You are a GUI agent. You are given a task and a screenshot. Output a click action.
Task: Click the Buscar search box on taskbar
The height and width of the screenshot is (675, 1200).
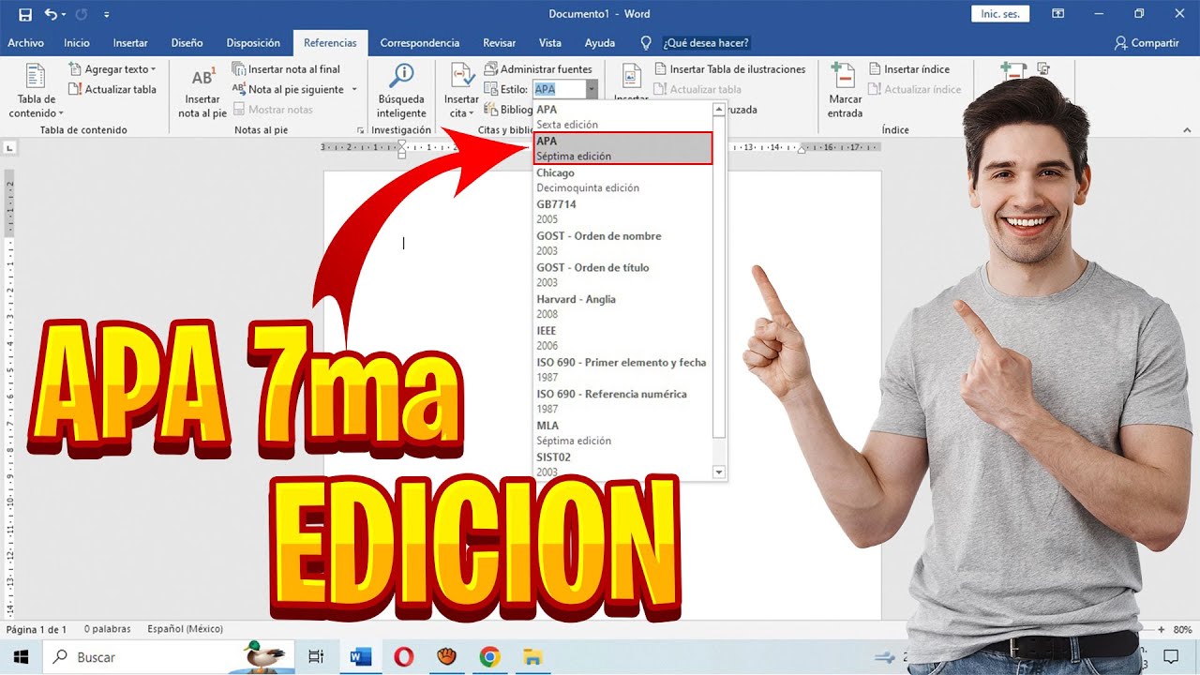tap(169, 657)
